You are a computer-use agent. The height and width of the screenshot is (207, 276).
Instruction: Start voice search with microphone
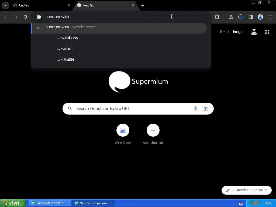pyautogui.click(x=196, y=109)
